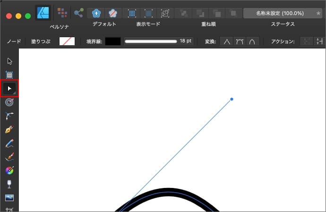
Task: Select the Transparency wine glass tool
Action: (x=9, y=184)
